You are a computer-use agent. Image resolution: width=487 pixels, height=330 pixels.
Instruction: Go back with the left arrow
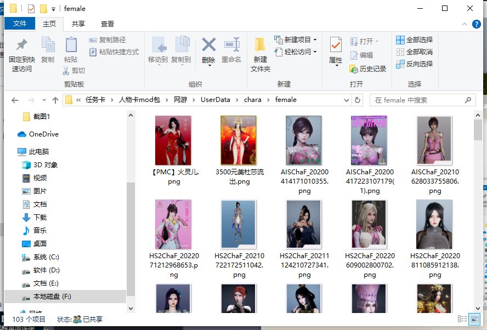coord(15,100)
